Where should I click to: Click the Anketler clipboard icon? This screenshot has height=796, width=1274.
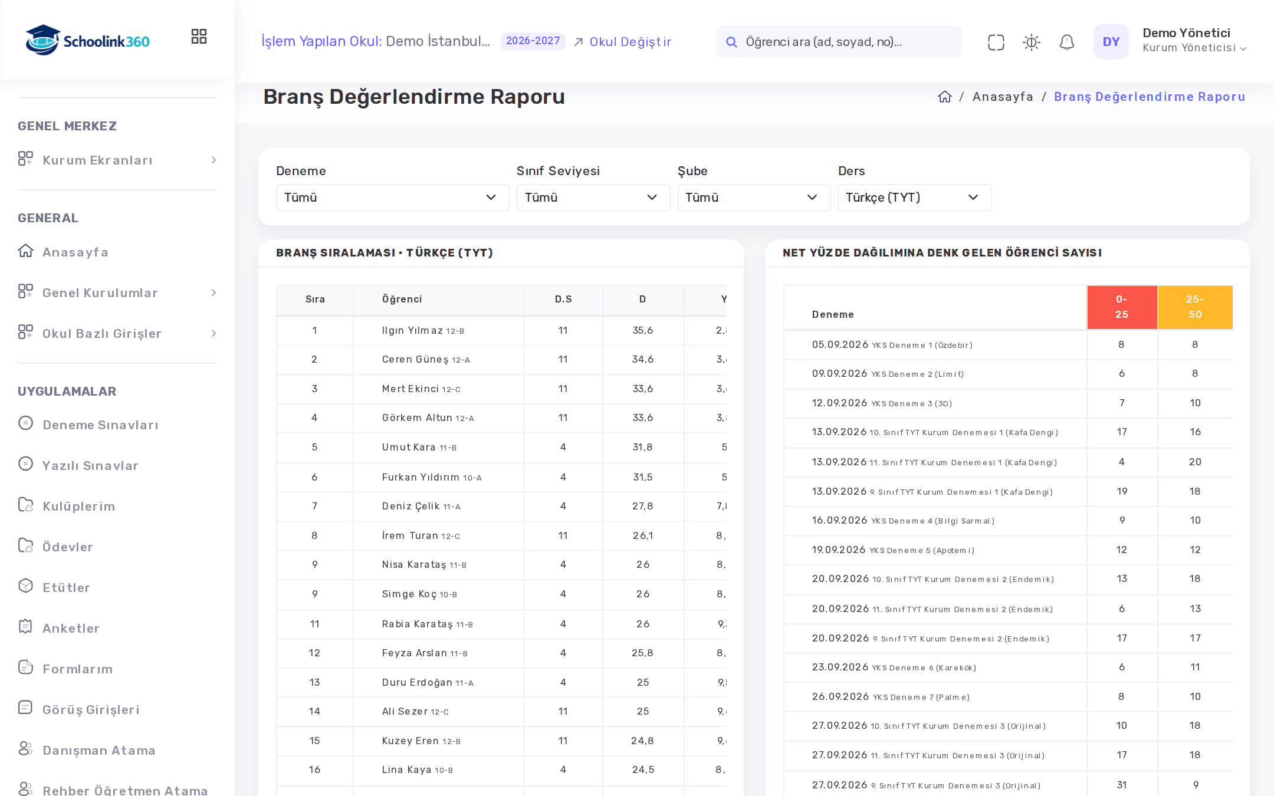25,626
